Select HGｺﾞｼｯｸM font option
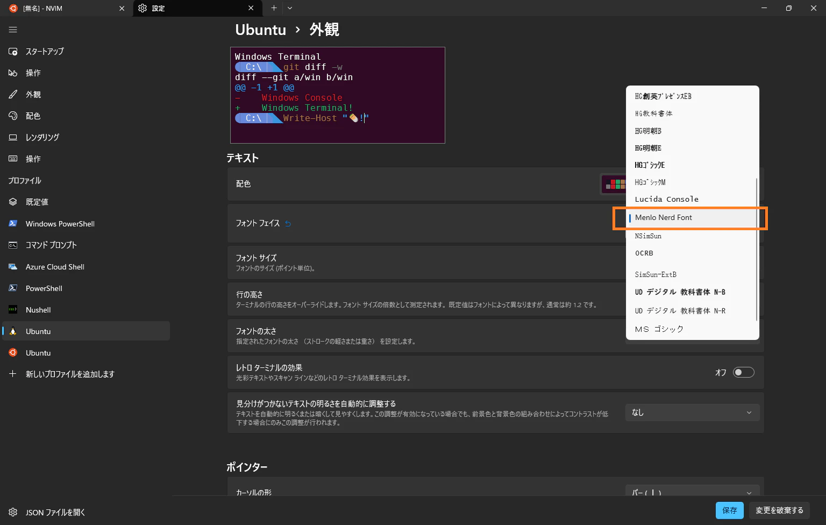The width and height of the screenshot is (826, 525). [x=693, y=182]
